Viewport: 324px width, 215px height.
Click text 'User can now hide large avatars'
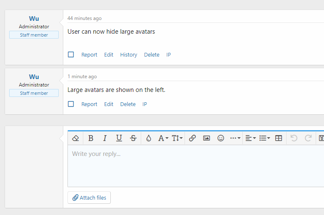[x=111, y=32]
